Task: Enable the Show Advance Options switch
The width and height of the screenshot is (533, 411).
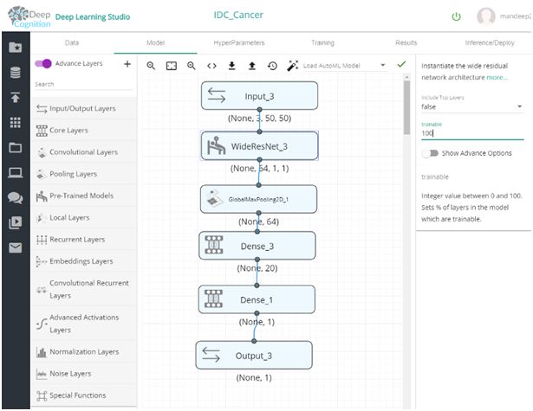Action: point(429,153)
